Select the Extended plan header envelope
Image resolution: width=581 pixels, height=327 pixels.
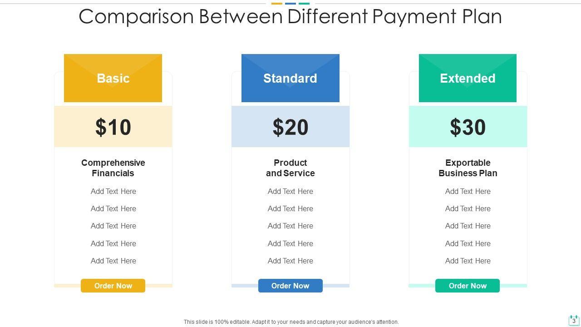point(468,78)
